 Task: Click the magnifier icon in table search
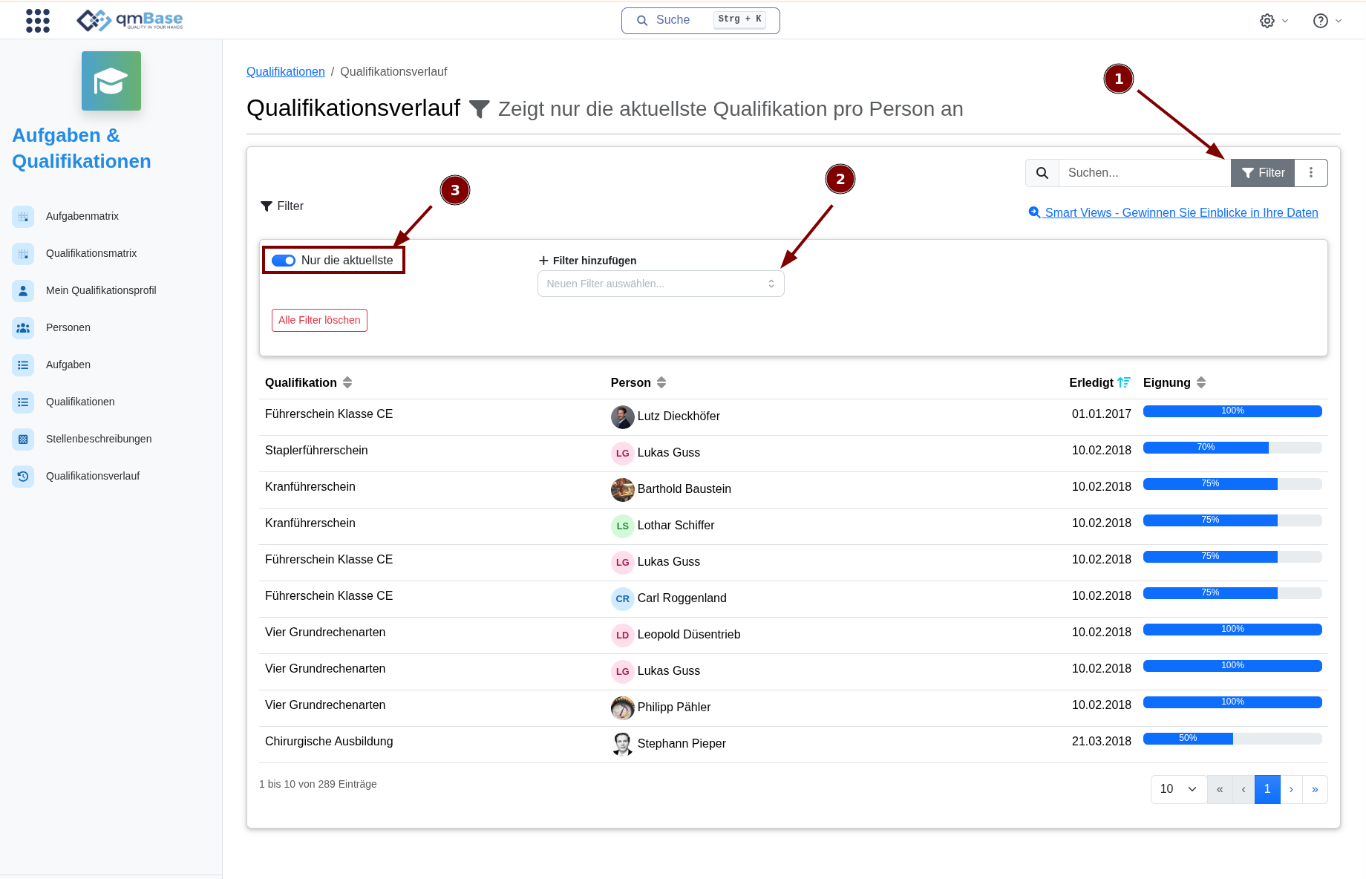(1042, 173)
